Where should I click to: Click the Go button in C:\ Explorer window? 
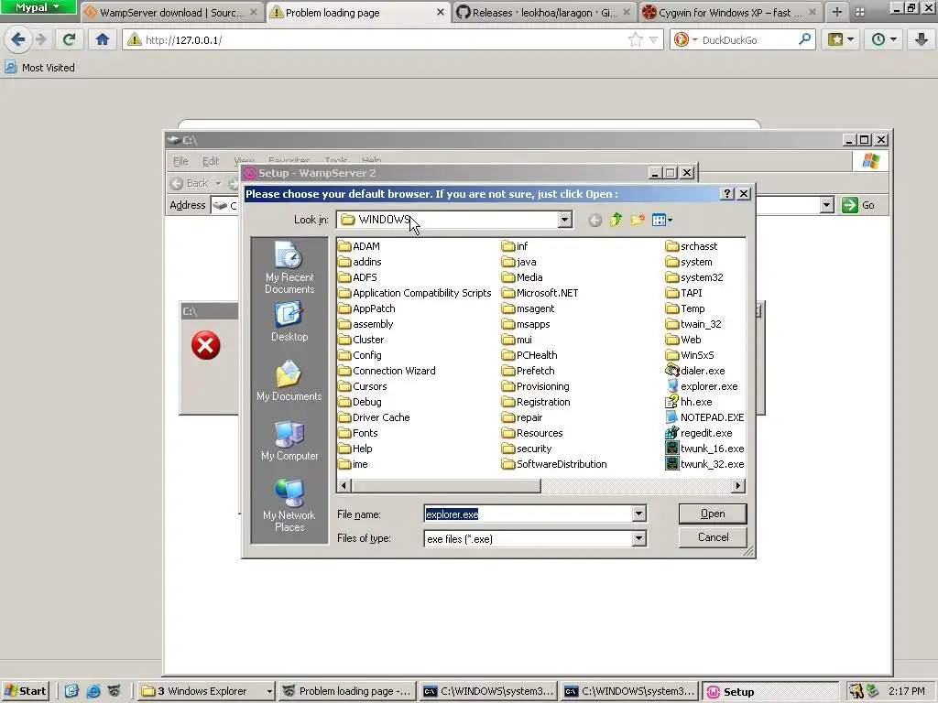click(x=859, y=205)
